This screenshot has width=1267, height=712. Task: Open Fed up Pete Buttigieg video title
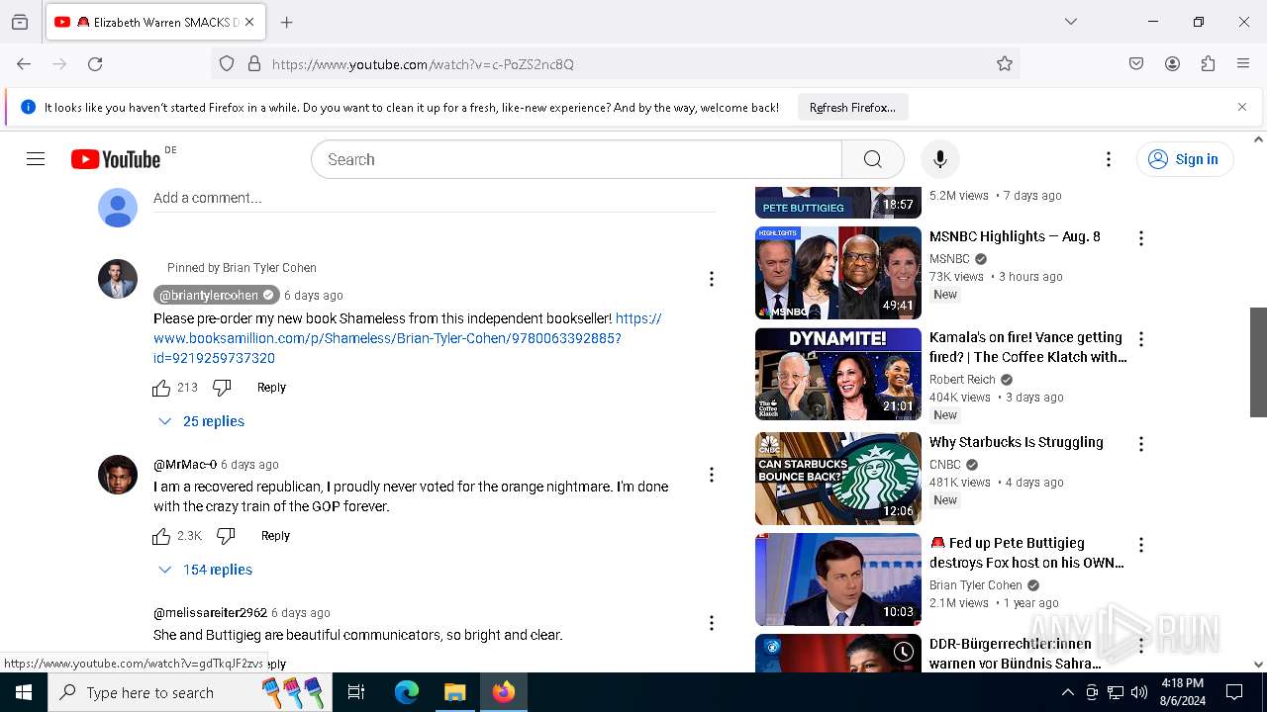(x=1027, y=553)
